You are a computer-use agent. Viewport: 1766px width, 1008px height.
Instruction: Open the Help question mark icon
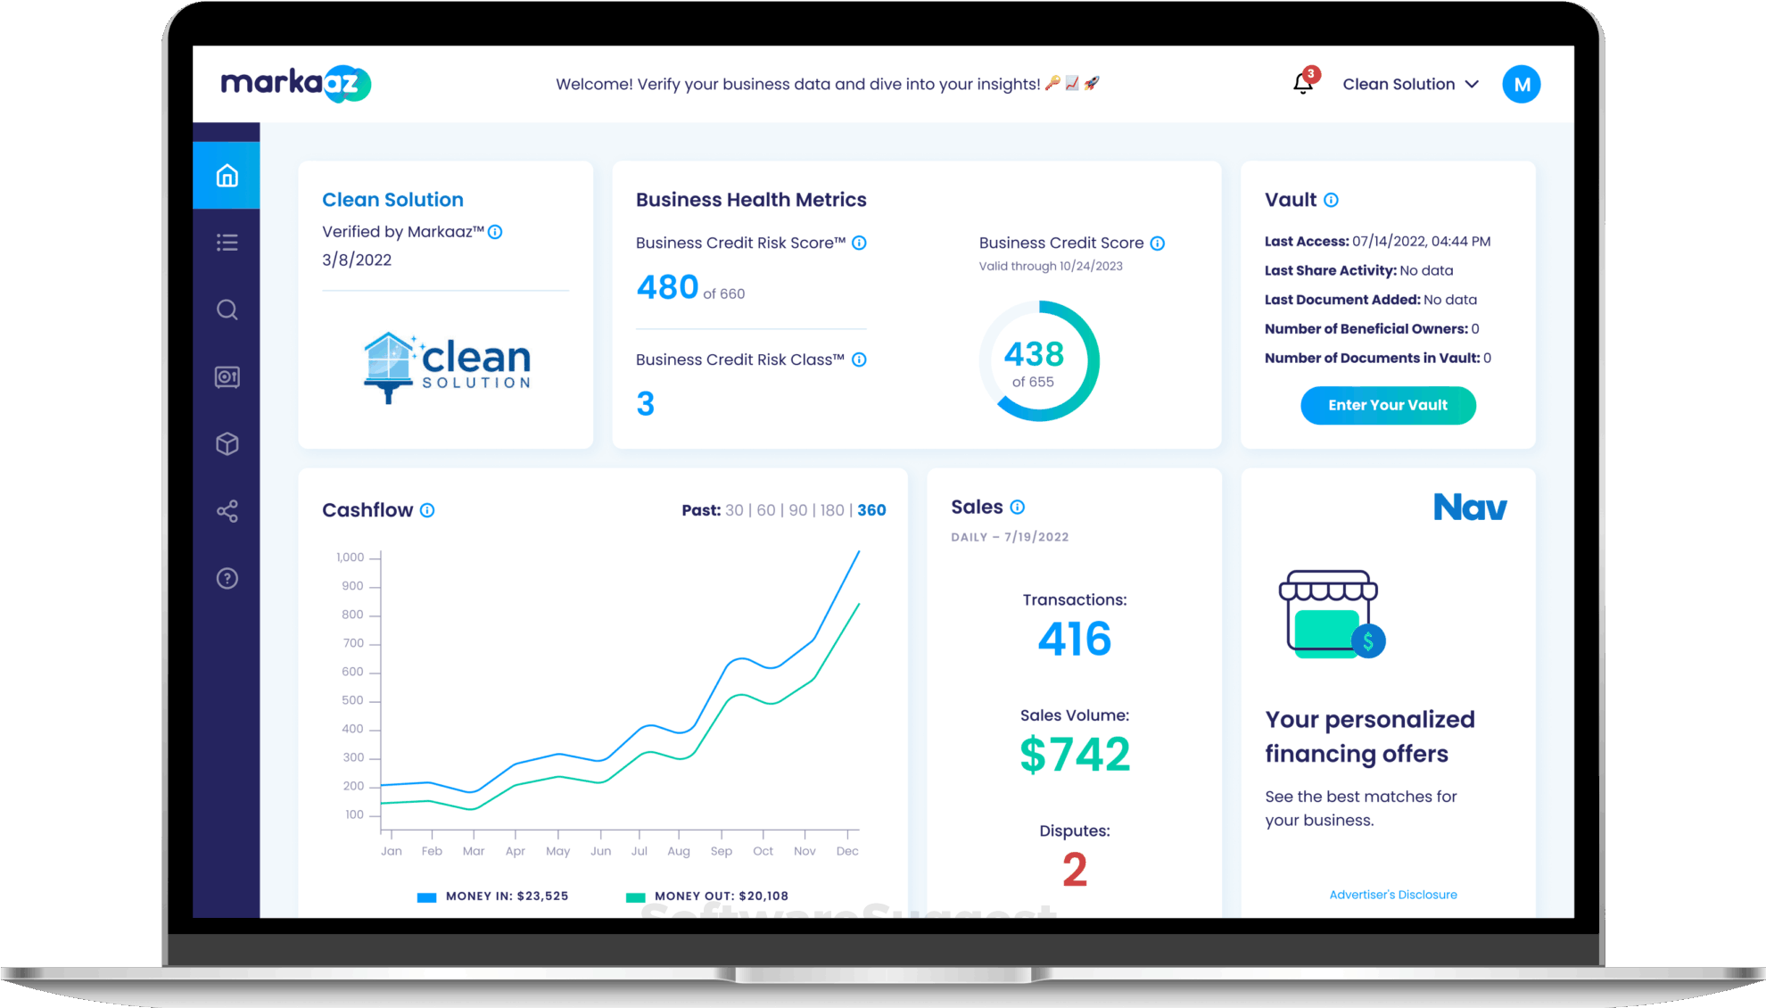[227, 578]
